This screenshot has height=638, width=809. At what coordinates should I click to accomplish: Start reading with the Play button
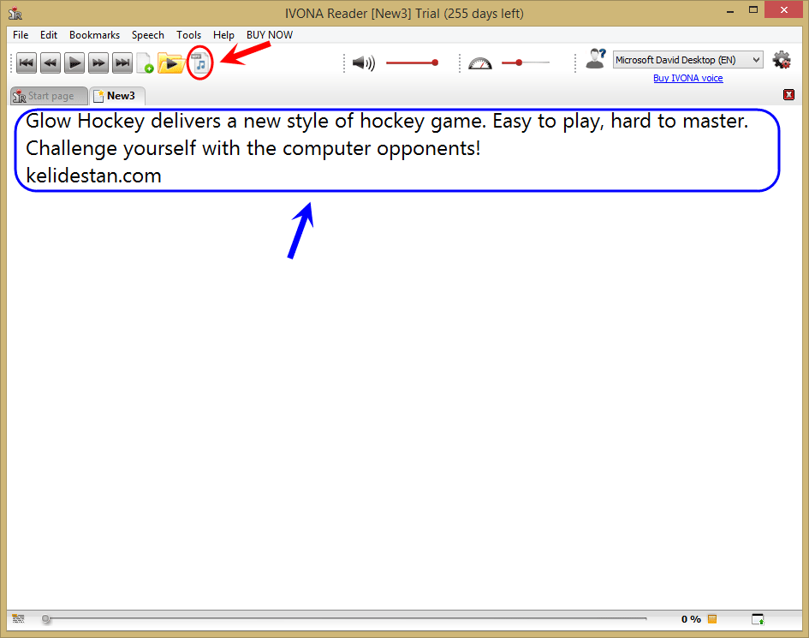pyautogui.click(x=74, y=63)
